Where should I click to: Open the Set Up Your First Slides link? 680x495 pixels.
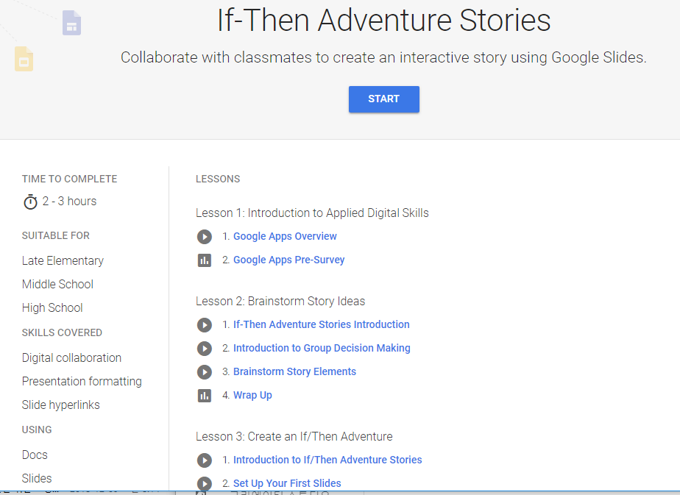[287, 483]
